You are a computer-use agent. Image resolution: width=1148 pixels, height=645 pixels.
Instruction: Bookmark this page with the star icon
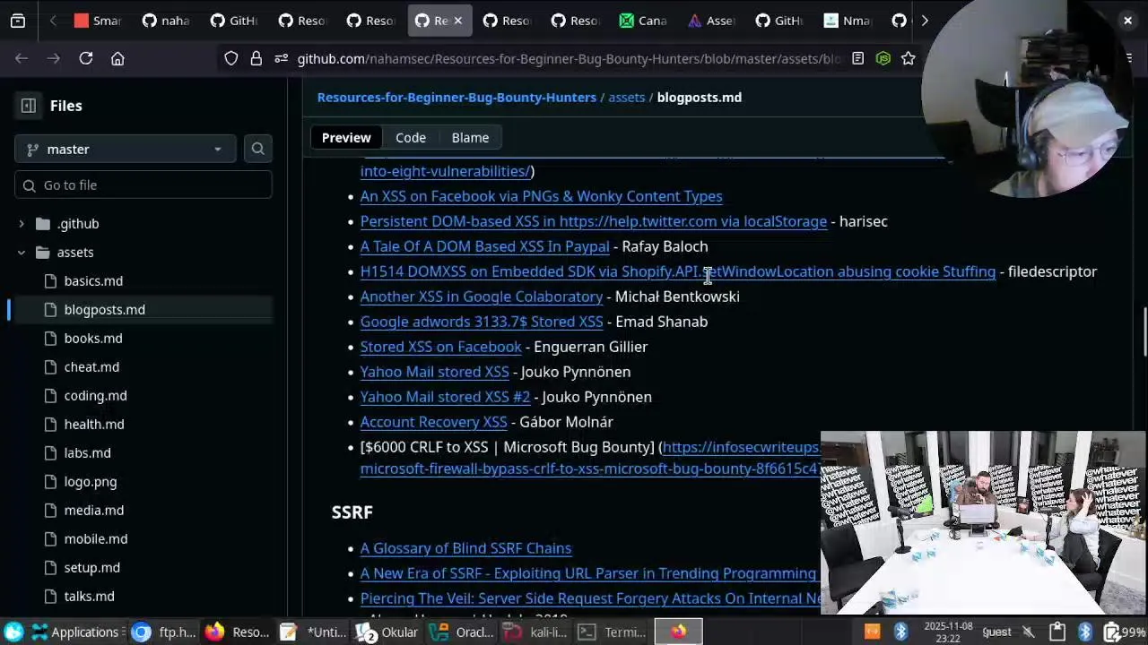click(x=909, y=58)
